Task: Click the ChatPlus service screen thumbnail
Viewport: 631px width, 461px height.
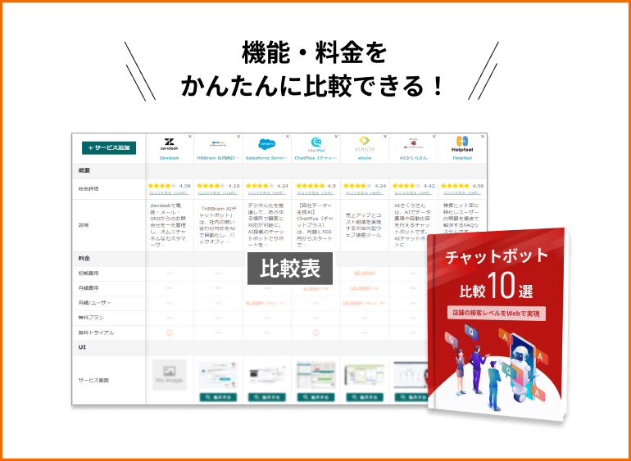Action: 315,375
